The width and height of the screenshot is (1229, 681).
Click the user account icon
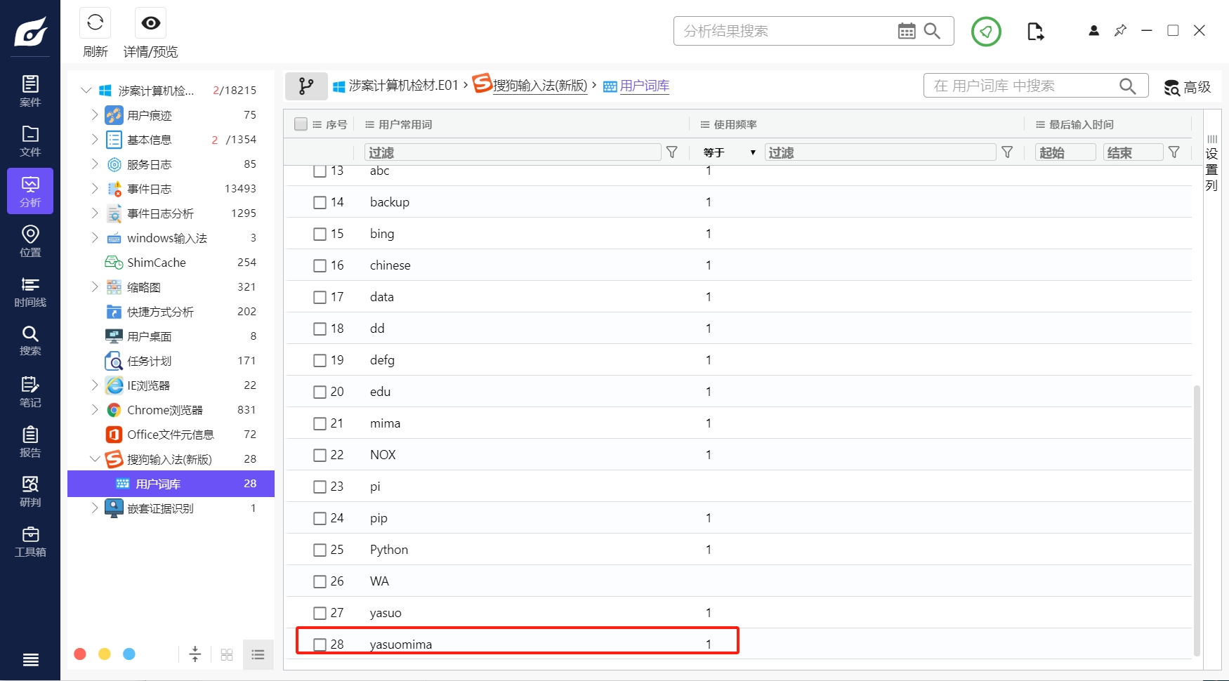click(x=1093, y=31)
